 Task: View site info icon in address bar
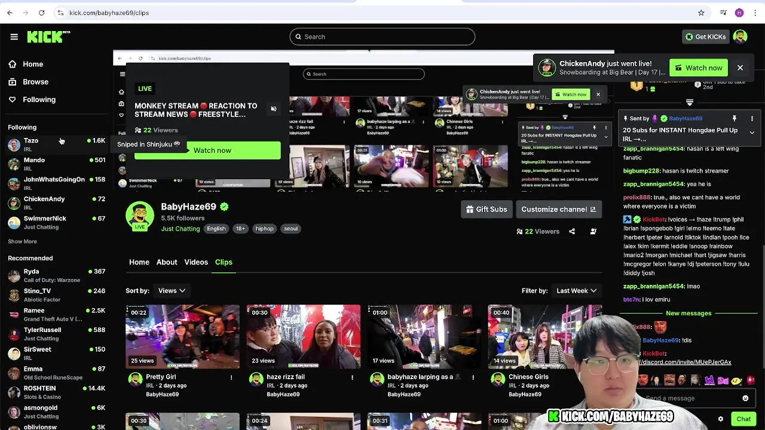coord(60,13)
